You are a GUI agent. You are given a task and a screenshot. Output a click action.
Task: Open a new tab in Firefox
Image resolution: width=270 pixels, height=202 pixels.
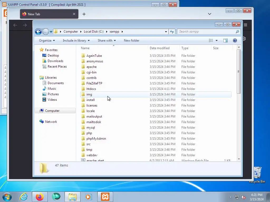coord(84,14)
